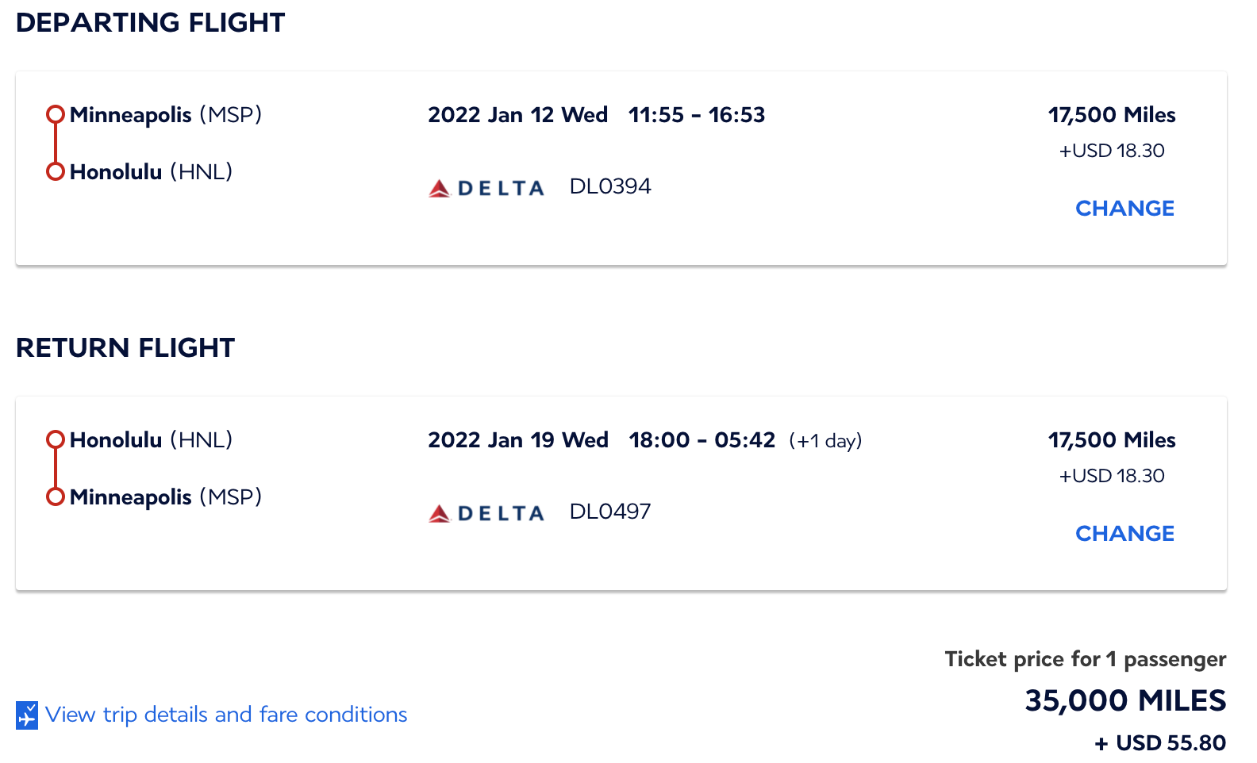
Task: Click the Delta logo on the return flight
Action: click(x=486, y=512)
